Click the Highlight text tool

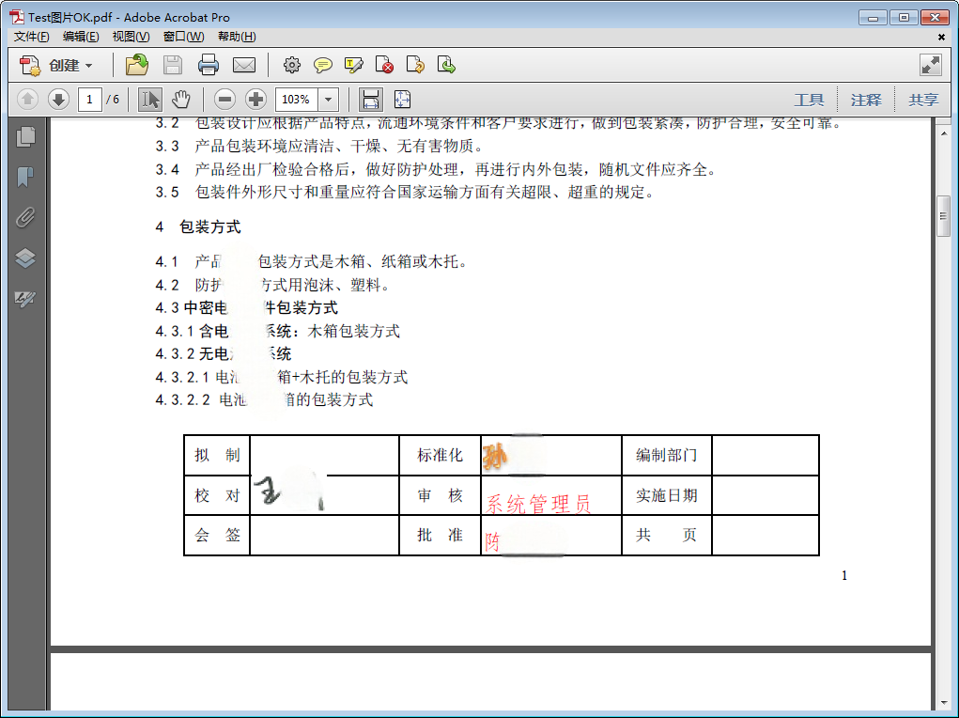[x=353, y=65]
